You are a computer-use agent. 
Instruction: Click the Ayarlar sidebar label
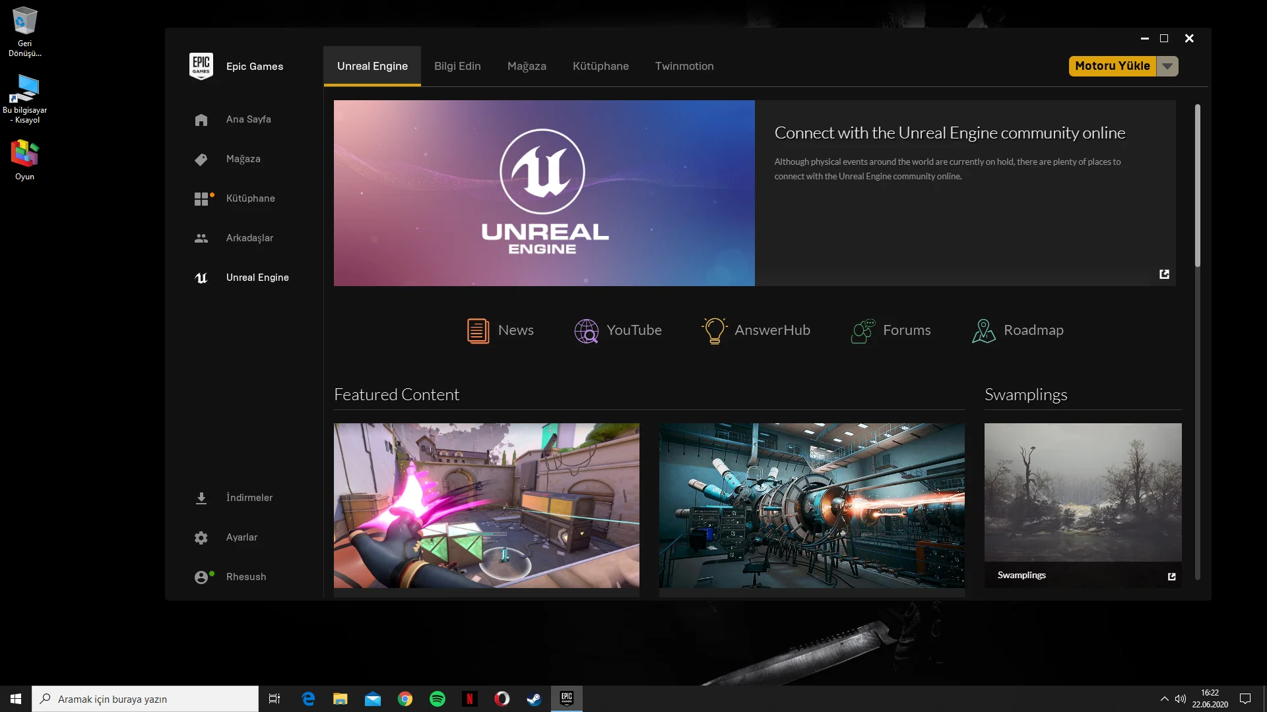[x=242, y=537]
